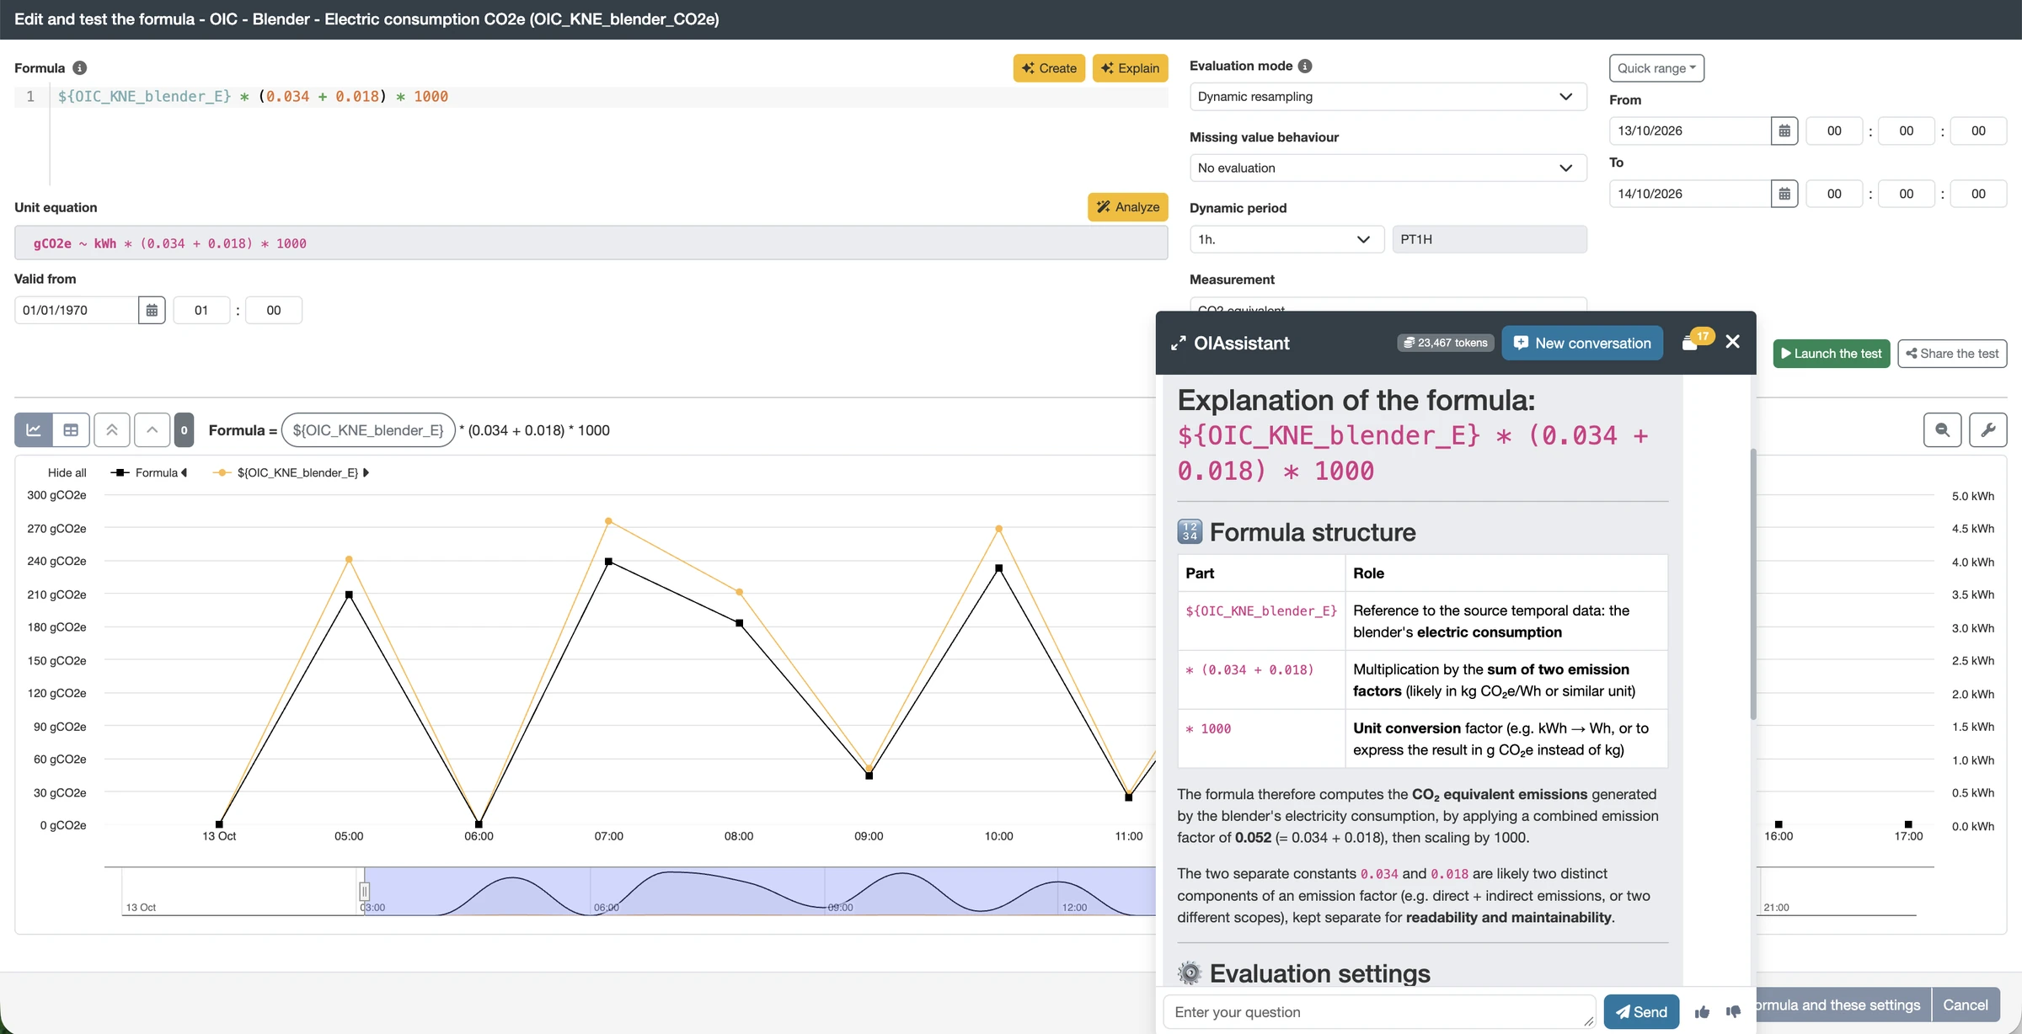The image size is (2022, 1034).
Task: Start a New conversation
Action: (x=1582, y=344)
